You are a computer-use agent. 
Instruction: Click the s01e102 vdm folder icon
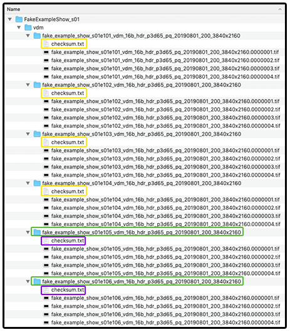pos(37,85)
